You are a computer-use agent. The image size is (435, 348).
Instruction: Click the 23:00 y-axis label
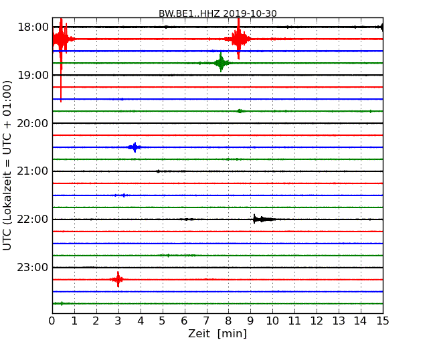click(x=33, y=267)
